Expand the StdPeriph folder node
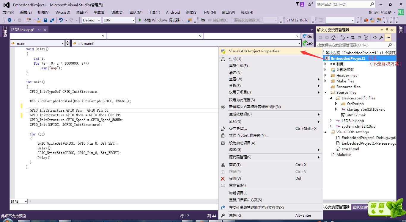Screen dimensions: 406x222 336,104
